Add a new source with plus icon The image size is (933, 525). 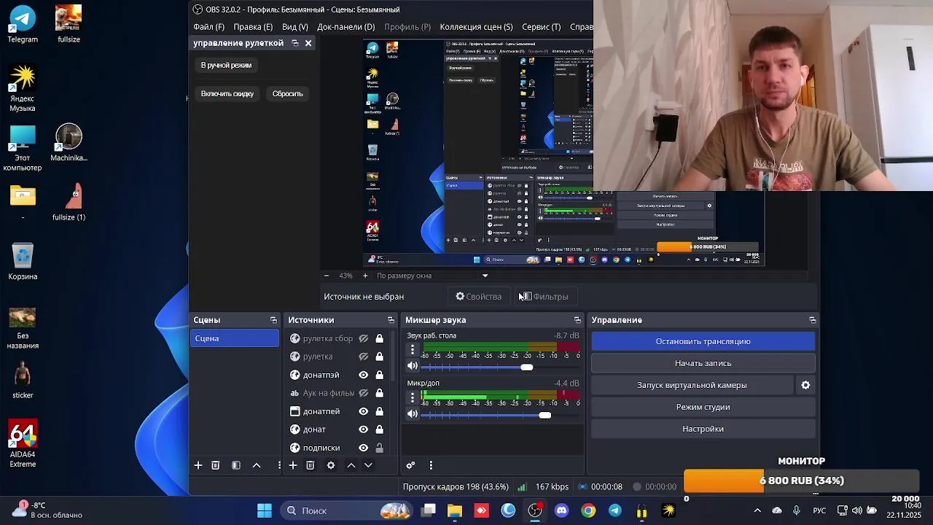292,465
